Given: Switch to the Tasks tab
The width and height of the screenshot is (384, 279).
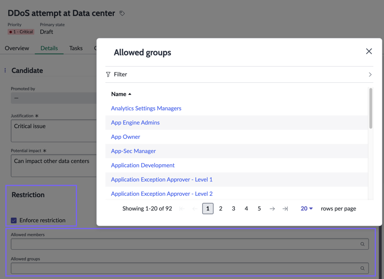Looking at the screenshot, I should point(76,48).
